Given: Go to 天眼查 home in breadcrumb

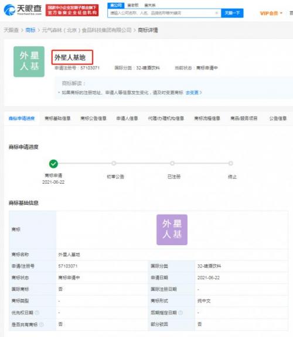Looking at the screenshot, I should (x=11, y=30).
